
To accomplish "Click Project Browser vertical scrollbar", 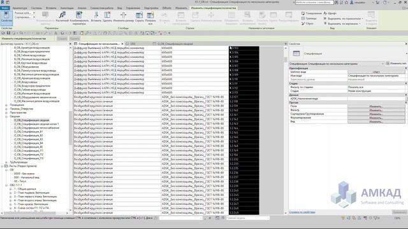I will pyautogui.click(x=70, y=128).
